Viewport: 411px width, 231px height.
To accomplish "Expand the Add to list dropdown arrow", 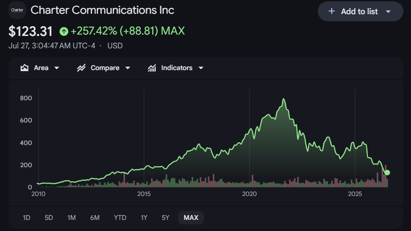I will (x=388, y=12).
